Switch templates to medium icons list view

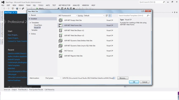(110, 16)
